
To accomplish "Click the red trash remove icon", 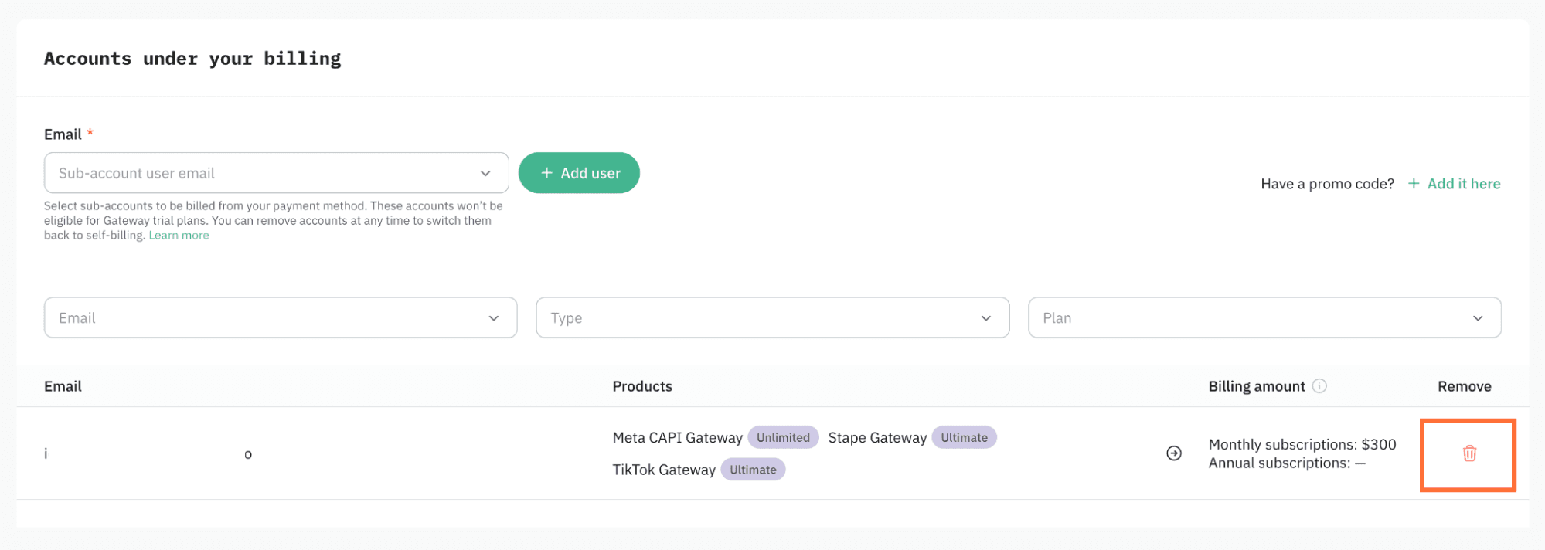I will coord(1469,453).
